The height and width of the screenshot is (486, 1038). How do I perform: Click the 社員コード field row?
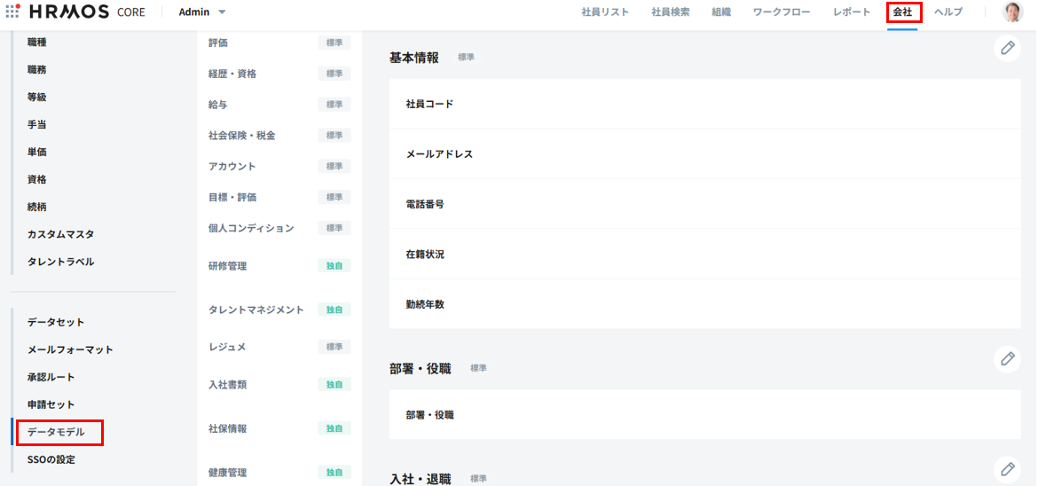point(704,104)
